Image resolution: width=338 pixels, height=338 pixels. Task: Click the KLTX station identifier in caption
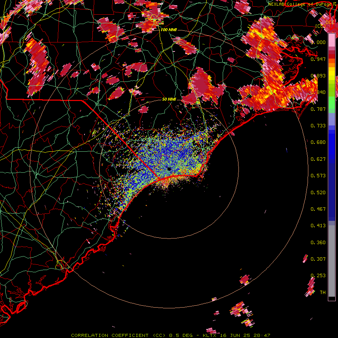click(210, 335)
